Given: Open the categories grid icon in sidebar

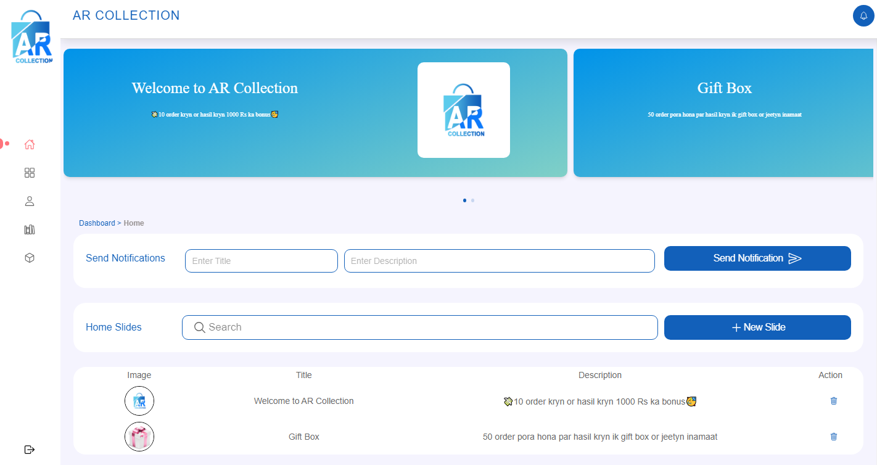Looking at the screenshot, I should pyautogui.click(x=29, y=173).
